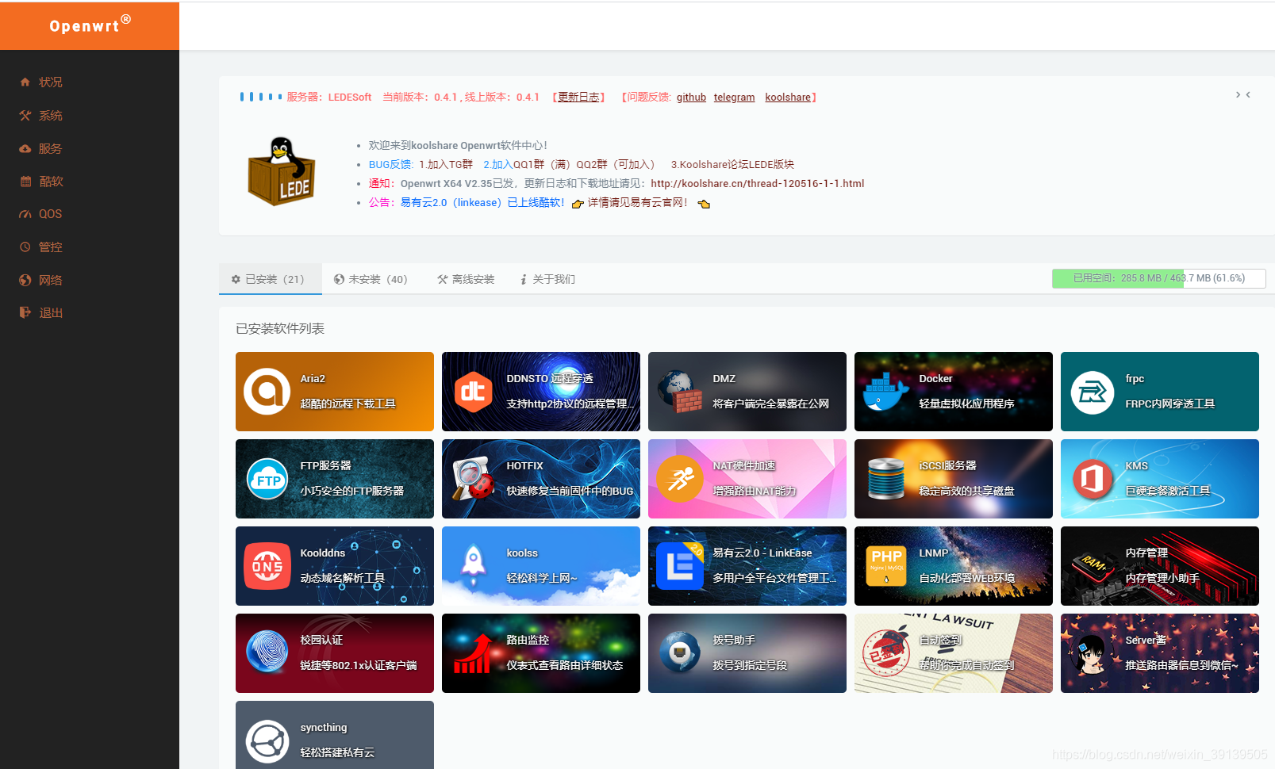Switch to the 已安装 (21) tab

[x=270, y=279]
